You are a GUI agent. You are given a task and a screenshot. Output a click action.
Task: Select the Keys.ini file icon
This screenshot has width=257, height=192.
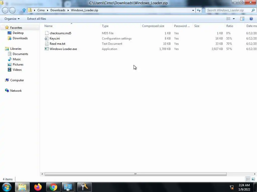pyautogui.click(x=47, y=38)
